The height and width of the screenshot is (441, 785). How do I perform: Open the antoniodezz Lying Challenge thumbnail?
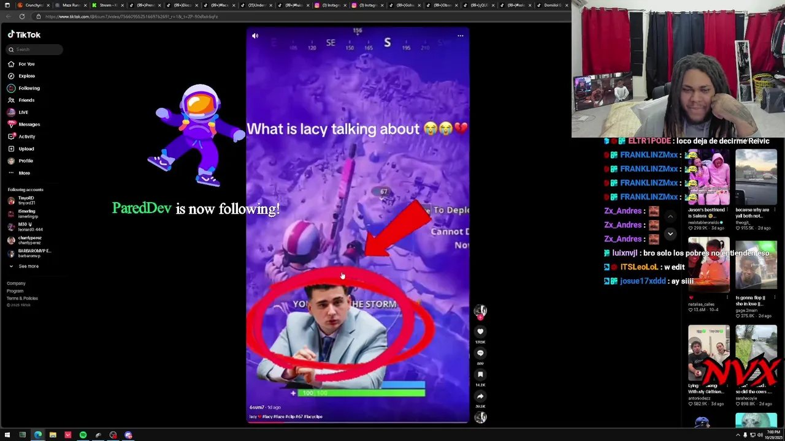(708, 353)
